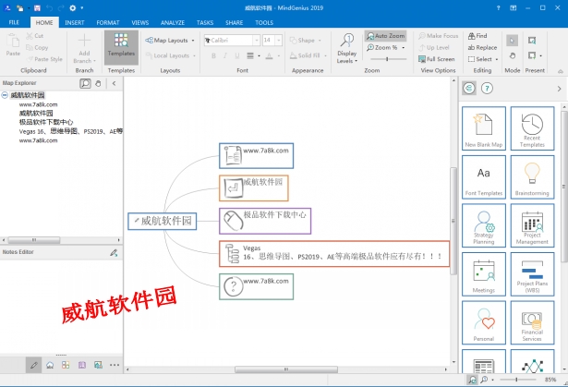This screenshot has width=568, height=387.
Task: Open Local Layouts dropdown
Action: [x=171, y=55]
